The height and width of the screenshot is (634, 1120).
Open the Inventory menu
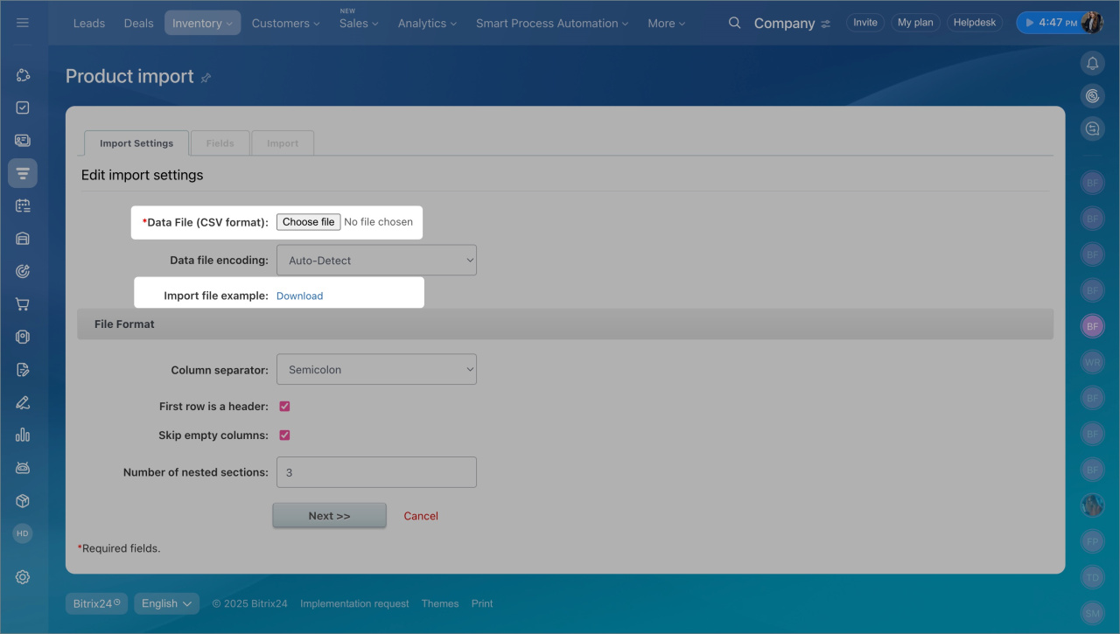click(x=202, y=23)
